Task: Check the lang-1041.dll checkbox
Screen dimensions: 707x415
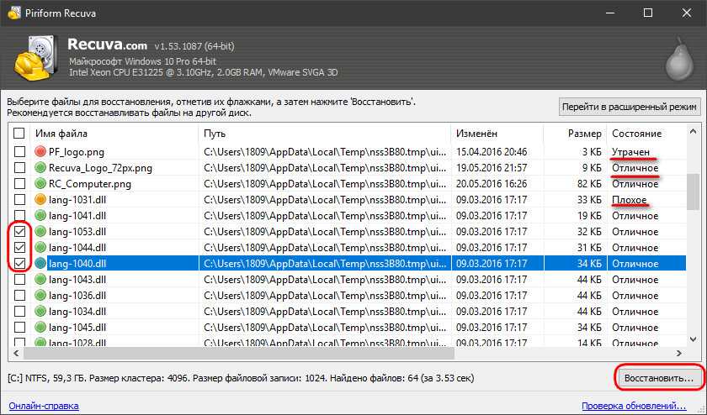Action: 19,216
